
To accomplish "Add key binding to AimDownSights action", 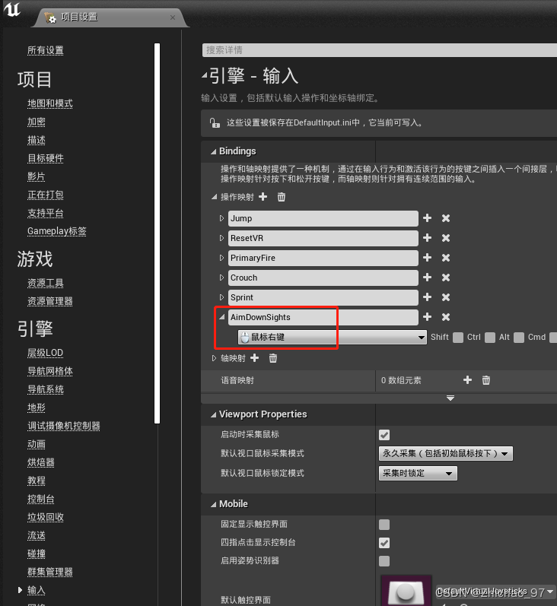I will (x=427, y=317).
